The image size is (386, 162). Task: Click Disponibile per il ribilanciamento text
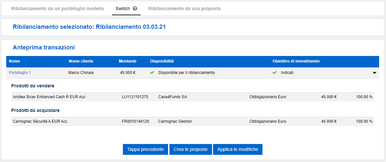(186, 73)
